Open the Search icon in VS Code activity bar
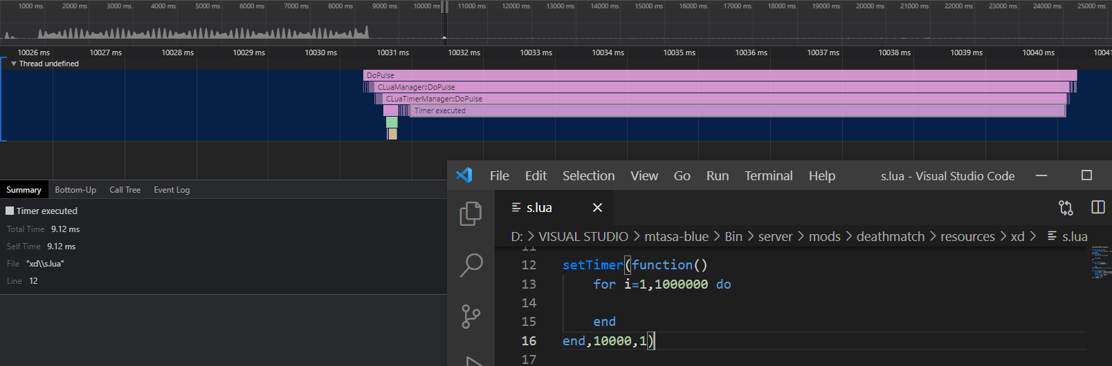The height and width of the screenshot is (366, 1112). click(471, 264)
